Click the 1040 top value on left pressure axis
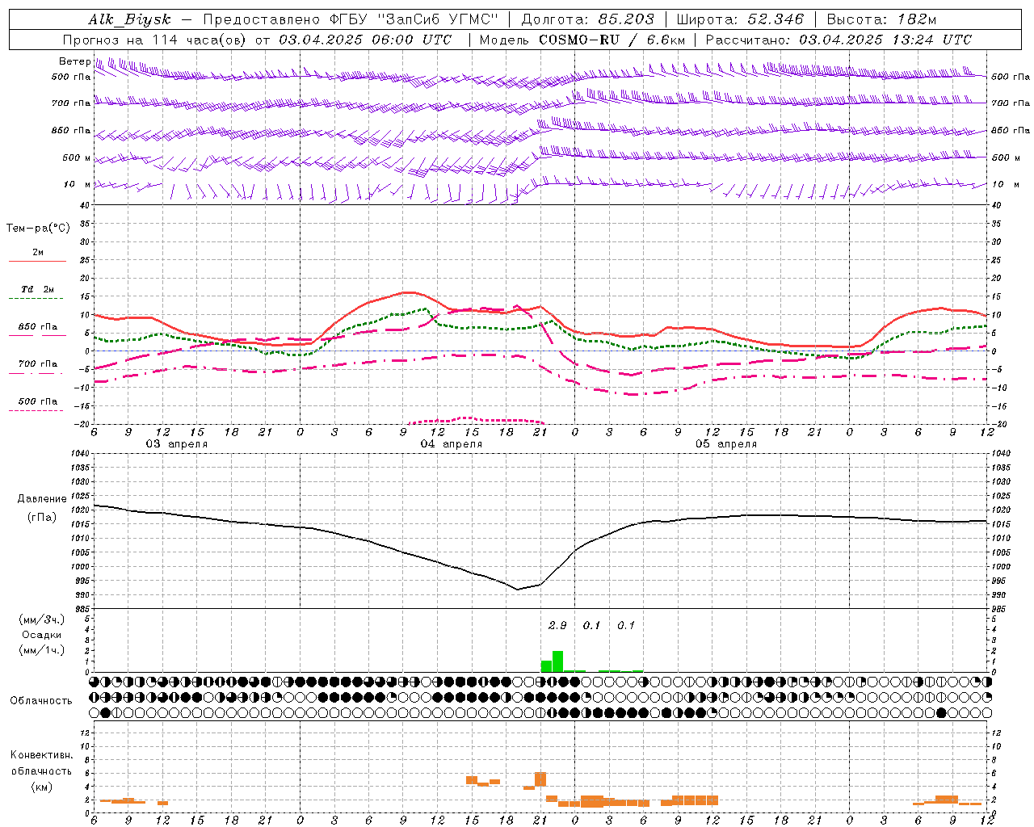Viewport: 1034px width, 827px height. pyautogui.click(x=81, y=454)
